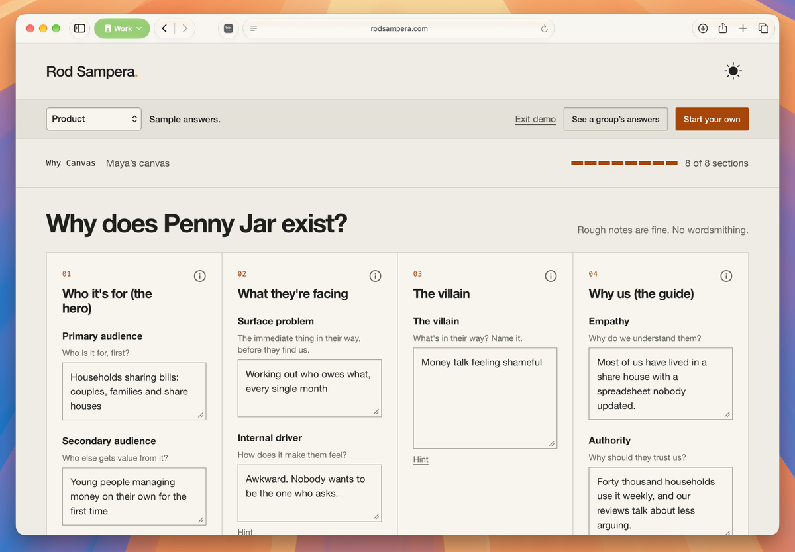Show the tab overview icon
Image resolution: width=795 pixels, height=552 pixels.
tap(763, 28)
